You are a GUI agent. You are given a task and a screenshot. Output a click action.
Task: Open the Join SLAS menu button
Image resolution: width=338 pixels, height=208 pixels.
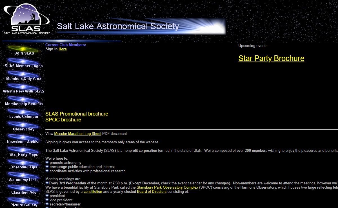24,50
